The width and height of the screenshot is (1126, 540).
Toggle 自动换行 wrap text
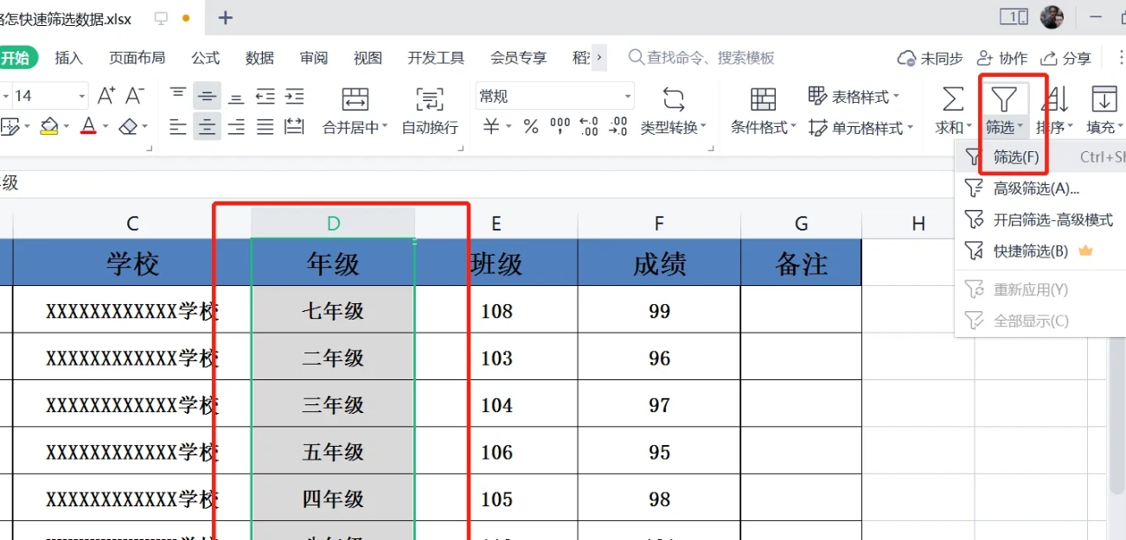coord(430,112)
